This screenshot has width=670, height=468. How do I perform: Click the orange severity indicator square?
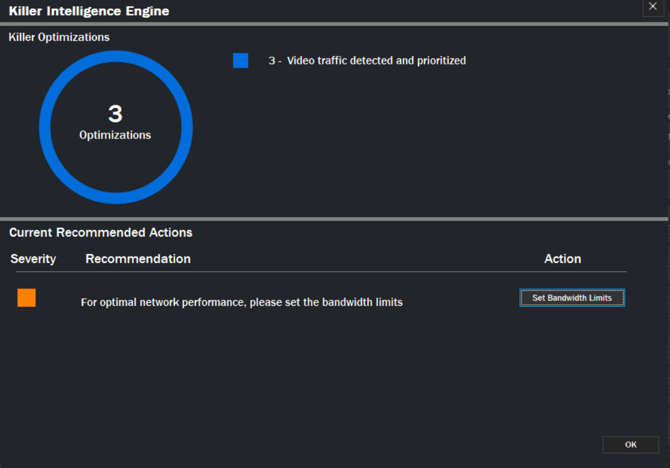pyautogui.click(x=27, y=298)
